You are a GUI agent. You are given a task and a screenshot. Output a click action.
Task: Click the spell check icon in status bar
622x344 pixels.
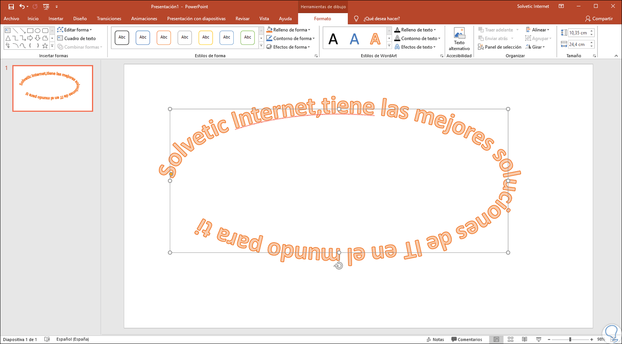pos(47,339)
